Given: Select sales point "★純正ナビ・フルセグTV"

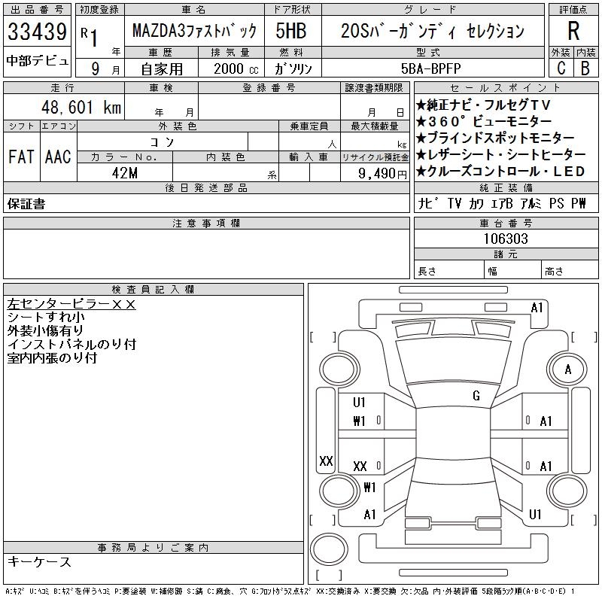Looking at the screenshot, I should [484, 105].
